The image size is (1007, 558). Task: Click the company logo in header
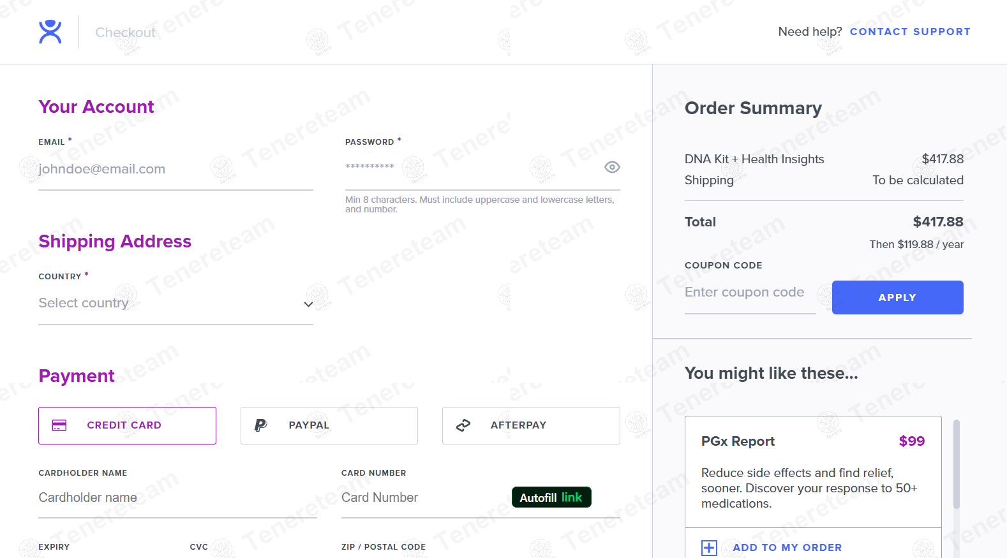[50, 32]
